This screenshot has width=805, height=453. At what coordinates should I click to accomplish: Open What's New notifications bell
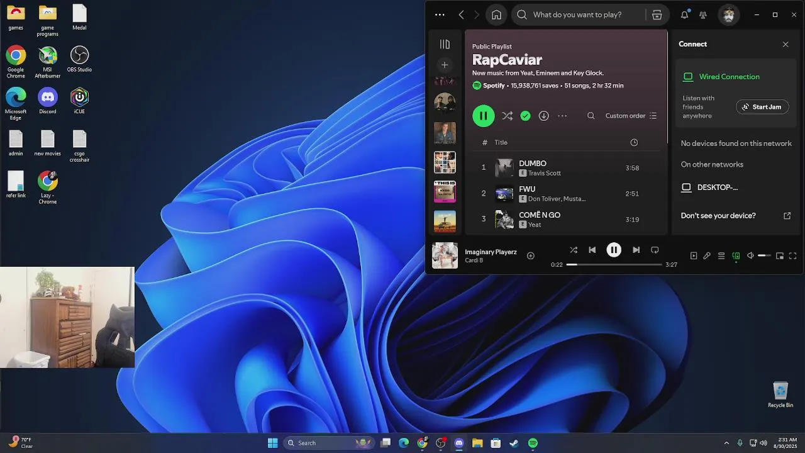point(684,14)
